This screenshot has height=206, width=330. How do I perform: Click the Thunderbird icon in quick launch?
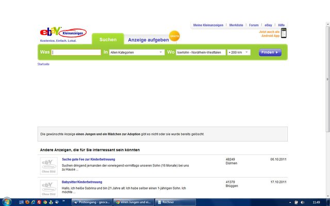point(57,202)
